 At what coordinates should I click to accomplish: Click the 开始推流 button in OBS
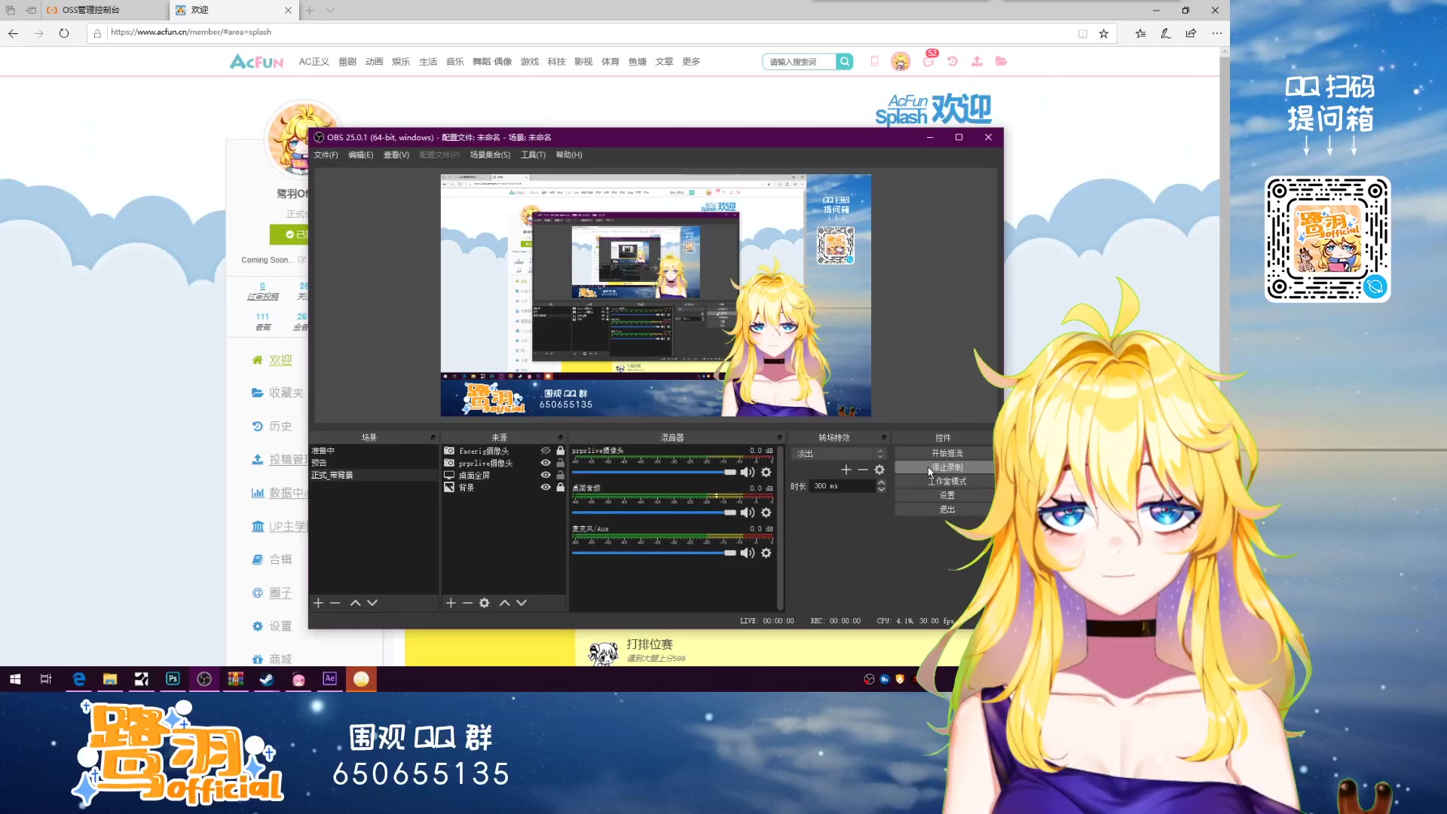click(947, 453)
